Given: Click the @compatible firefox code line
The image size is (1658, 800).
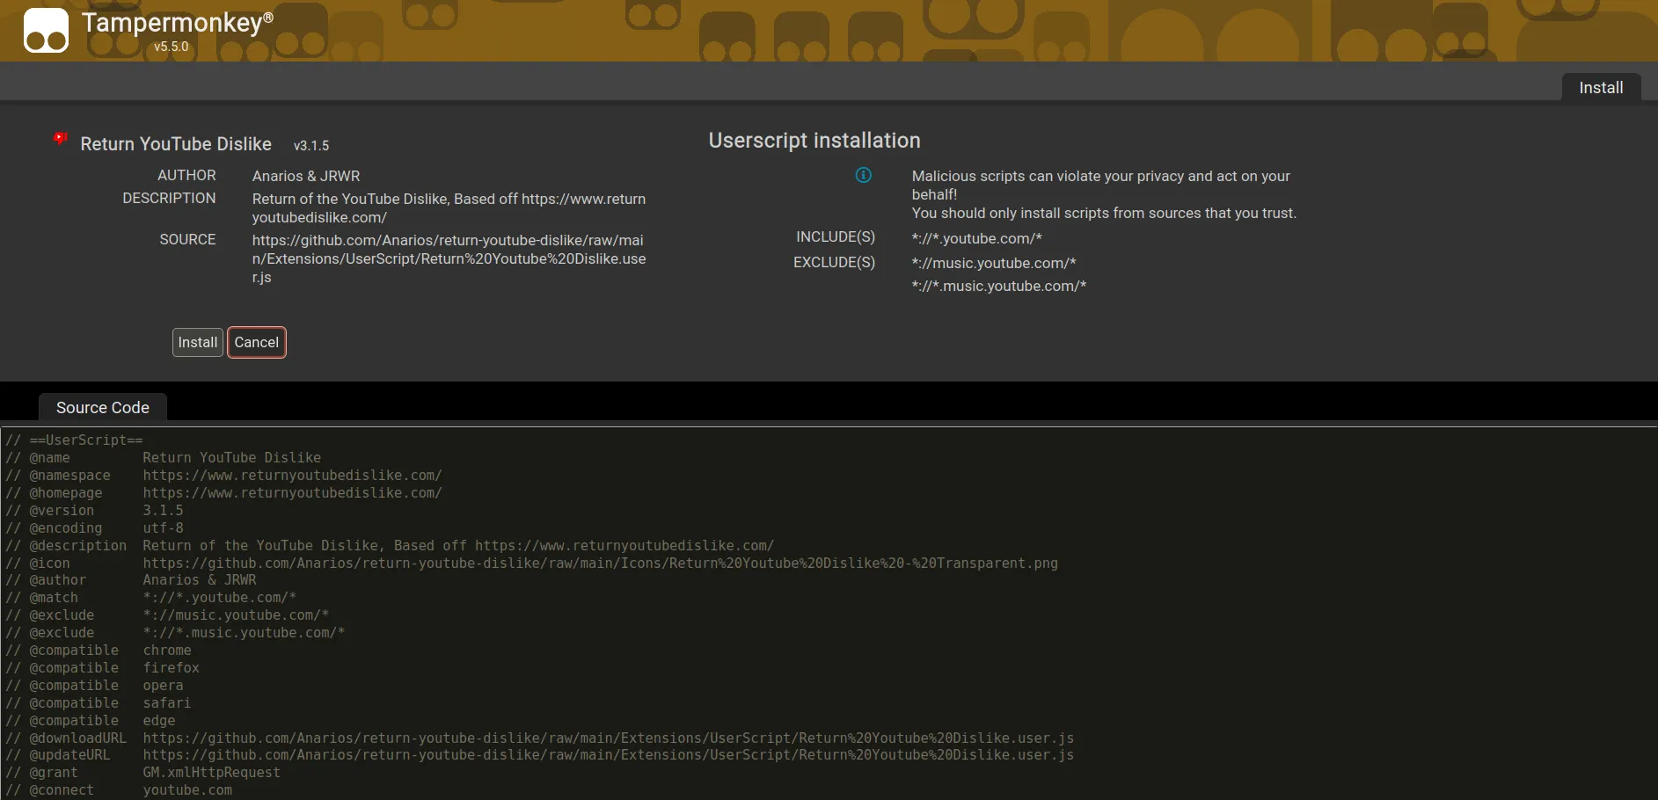Looking at the screenshot, I should [x=102, y=668].
